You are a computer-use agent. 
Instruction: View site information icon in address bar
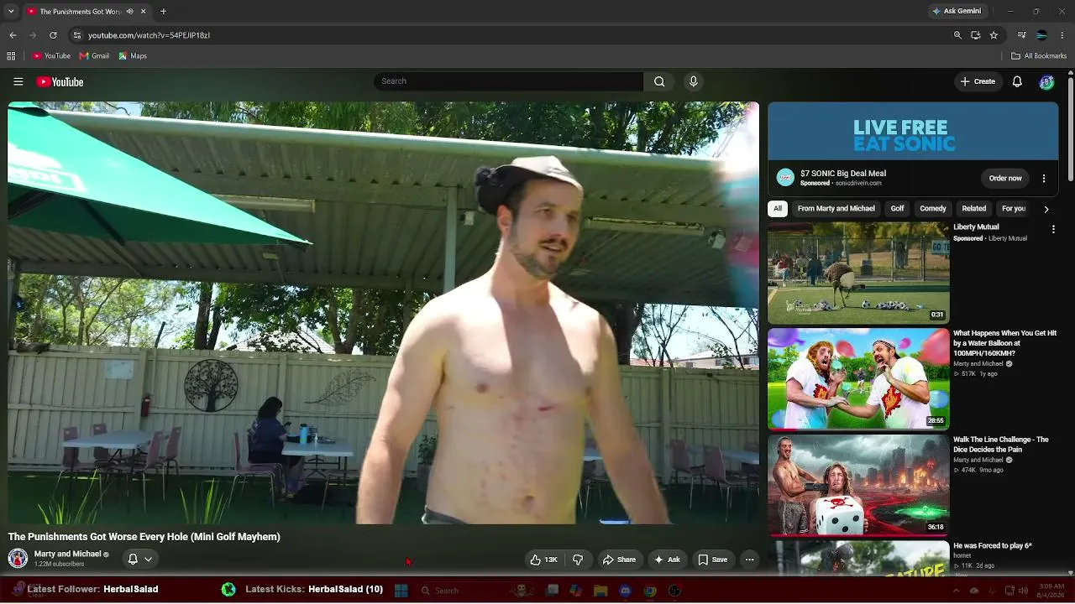pos(76,35)
